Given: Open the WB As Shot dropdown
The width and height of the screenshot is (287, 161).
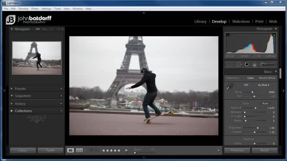Looking at the screenshot, I should pyautogui.click(x=264, y=85).
